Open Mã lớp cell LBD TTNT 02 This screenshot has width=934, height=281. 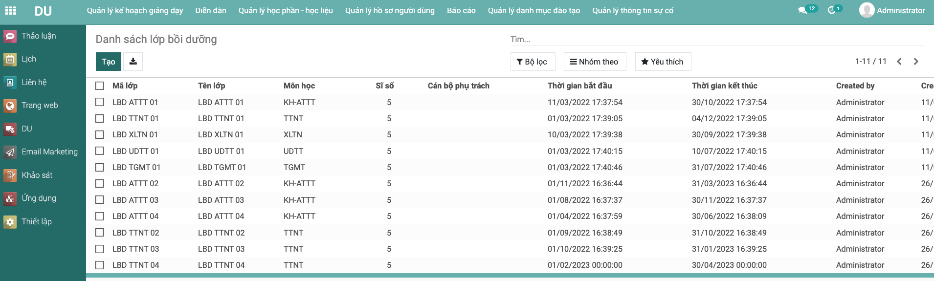[x=136, y=233]
